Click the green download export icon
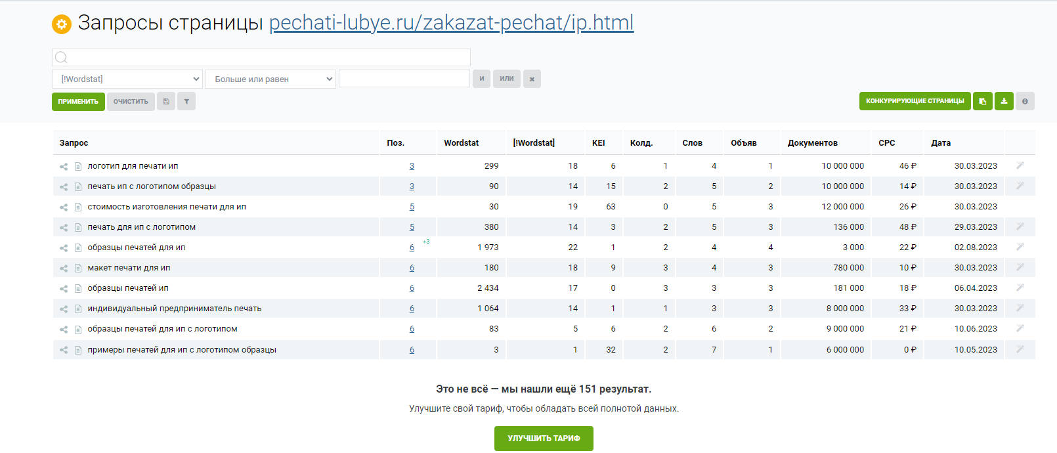 1004,101
